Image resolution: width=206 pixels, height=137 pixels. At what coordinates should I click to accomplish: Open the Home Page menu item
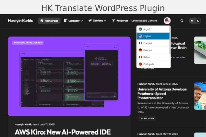[49, 21]
